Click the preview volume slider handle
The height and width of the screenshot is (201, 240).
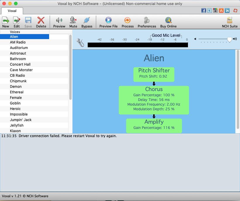coord(229,39)
